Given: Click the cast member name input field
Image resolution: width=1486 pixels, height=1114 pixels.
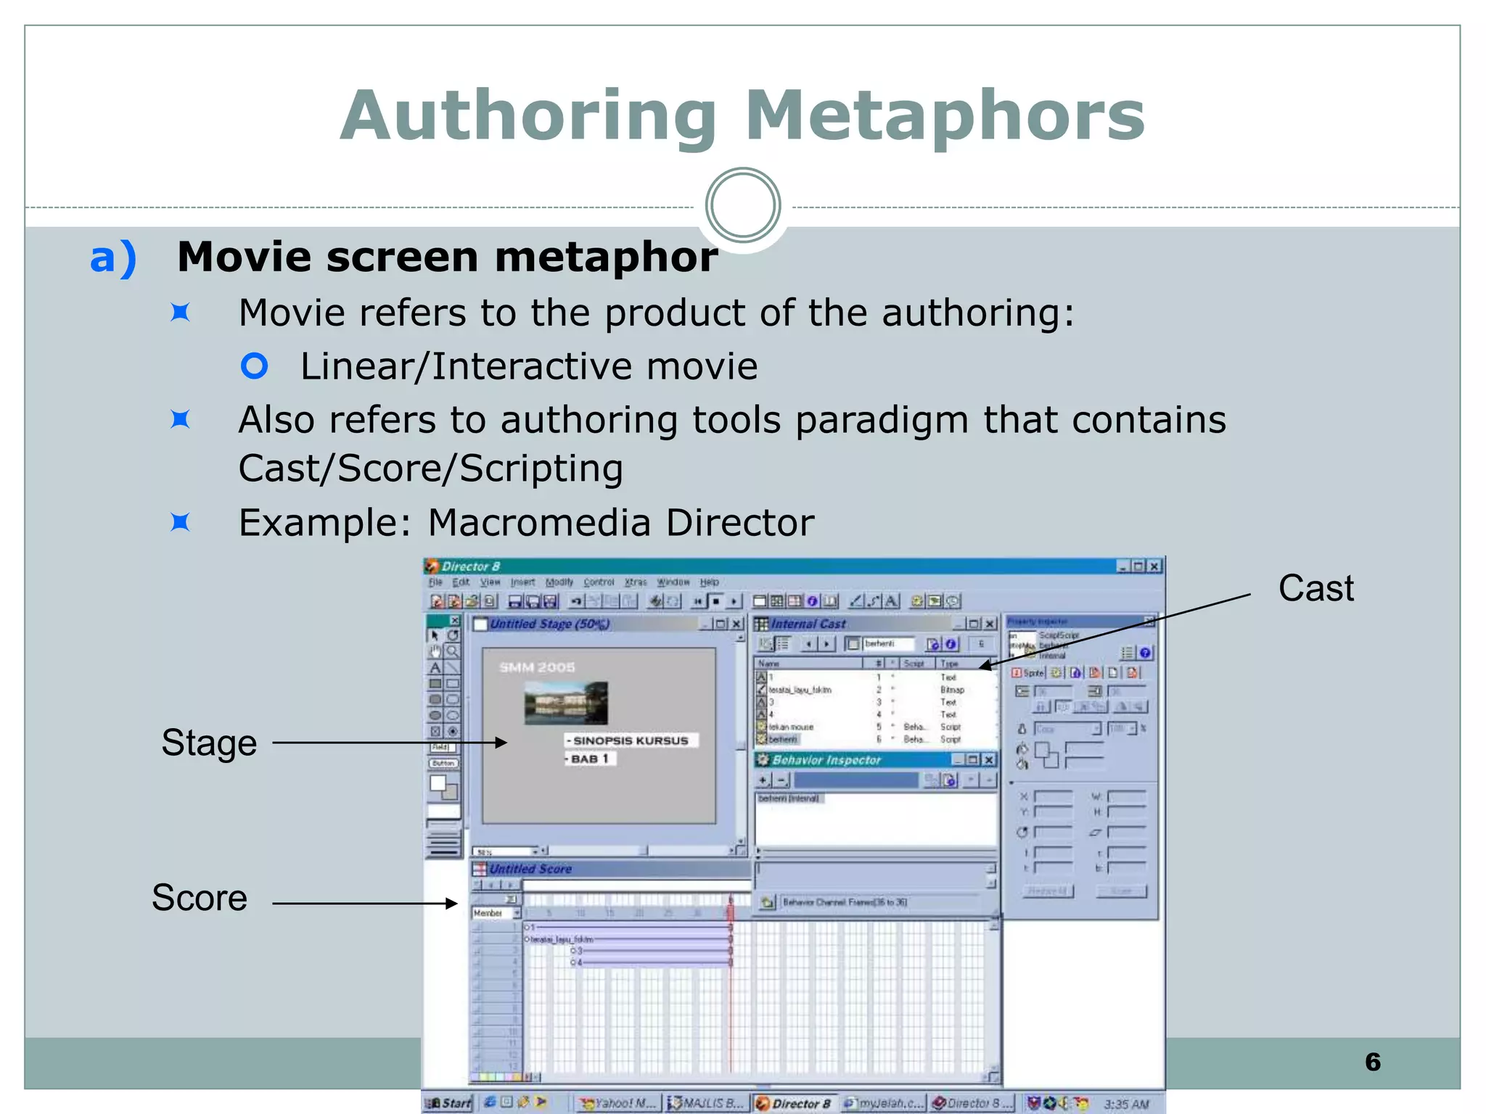Looking at the screenshot, I should [889, 644].
